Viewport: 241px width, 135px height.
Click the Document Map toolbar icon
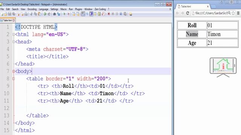click(99, 14)
